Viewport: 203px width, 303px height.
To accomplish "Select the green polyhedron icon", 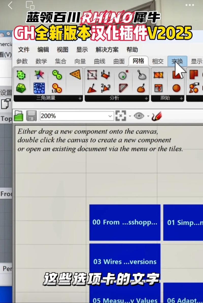I will coord(21,88).
